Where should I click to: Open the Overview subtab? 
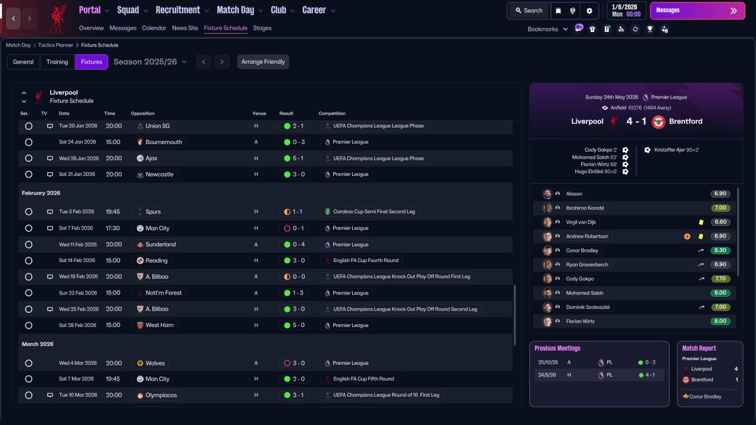(92, 28)
